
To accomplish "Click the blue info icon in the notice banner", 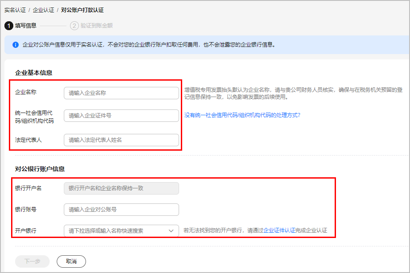I will click(16, 45).
